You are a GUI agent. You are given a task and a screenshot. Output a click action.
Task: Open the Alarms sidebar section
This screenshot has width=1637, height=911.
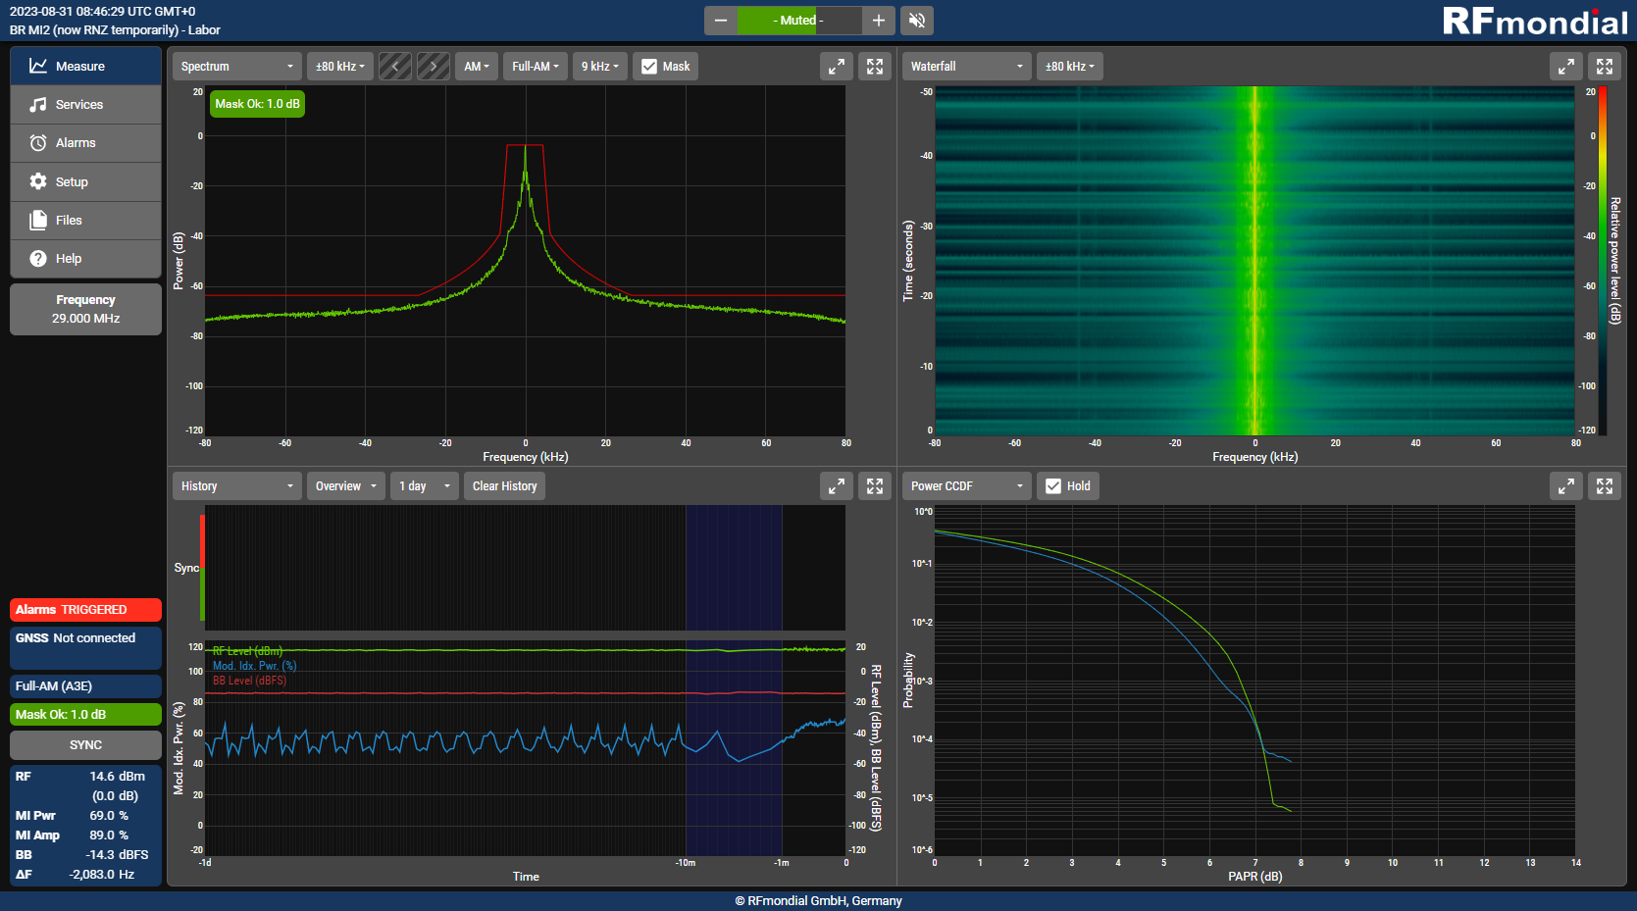point(85,143)
